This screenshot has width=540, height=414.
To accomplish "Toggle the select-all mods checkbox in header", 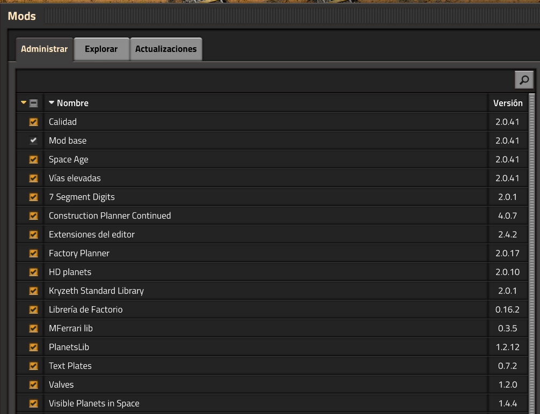I will pos(33,103).
